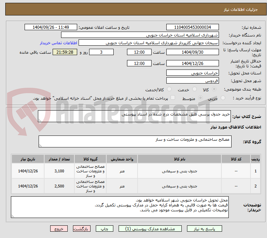Click the توضیحات خریدار notes textarea
This screenshot has height=238, width=267.
pyautogui.click(x=120, y=207)
